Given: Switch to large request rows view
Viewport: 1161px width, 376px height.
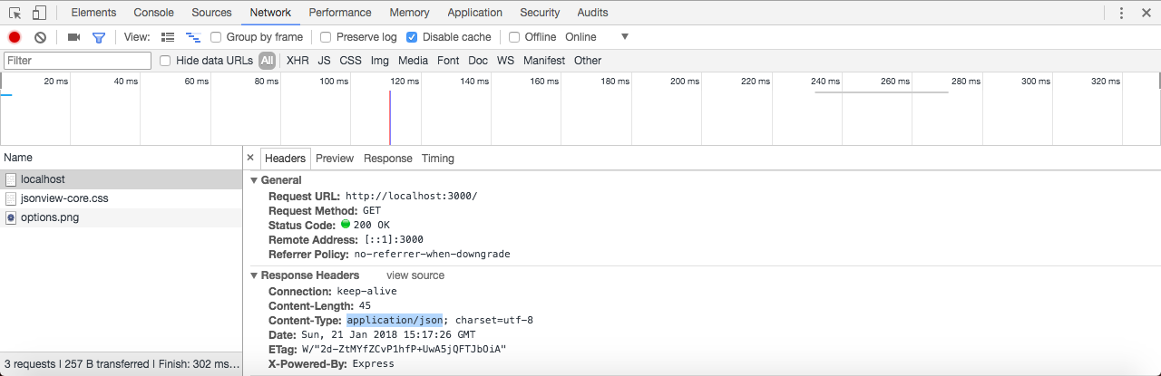Looking at the screenshot, I should click(x=168, y=37).
